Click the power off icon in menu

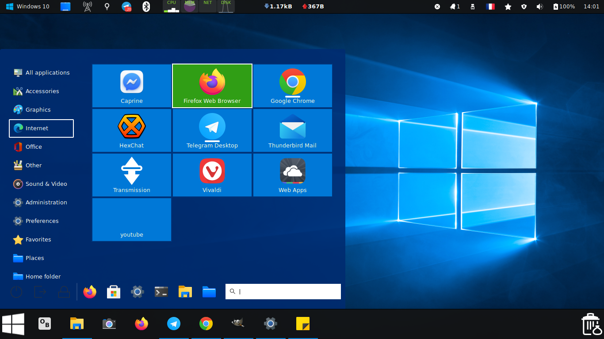16,292
